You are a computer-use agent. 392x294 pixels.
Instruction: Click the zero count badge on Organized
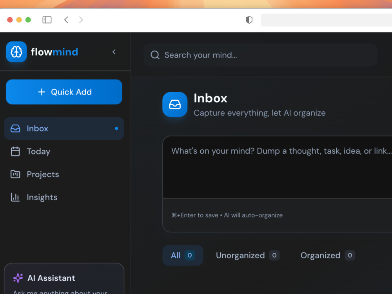click(x=350, y=255)
